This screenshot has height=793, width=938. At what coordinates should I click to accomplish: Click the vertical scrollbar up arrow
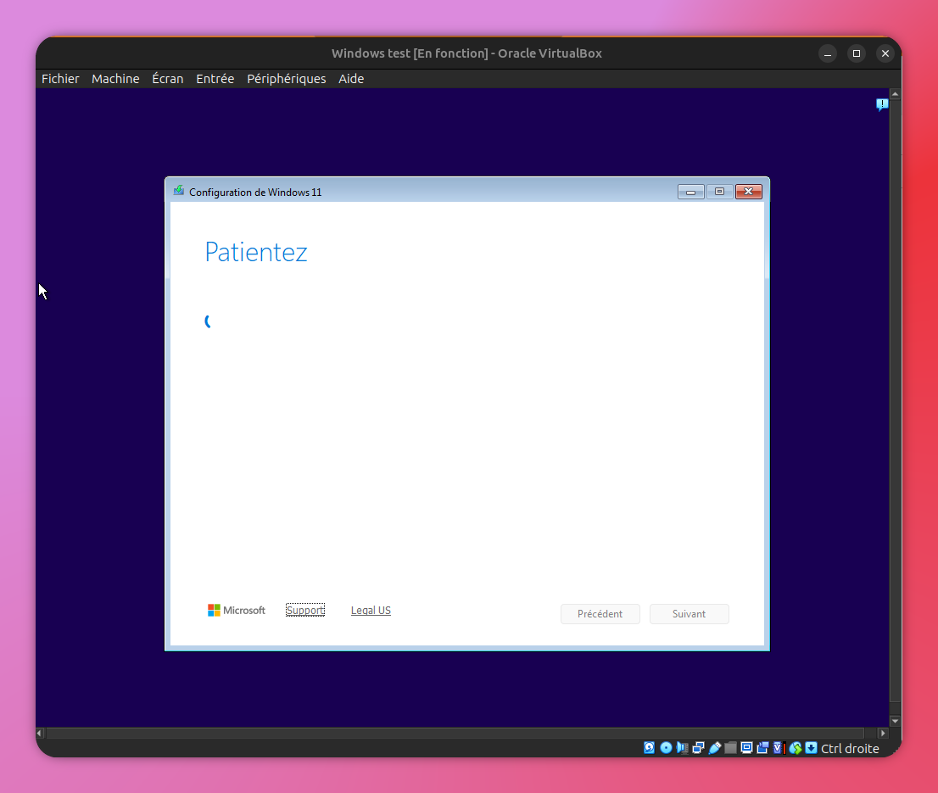(895, 93)
